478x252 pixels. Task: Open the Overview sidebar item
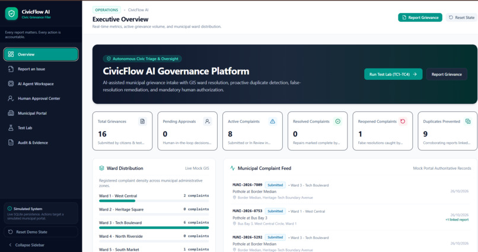point(41,54)
